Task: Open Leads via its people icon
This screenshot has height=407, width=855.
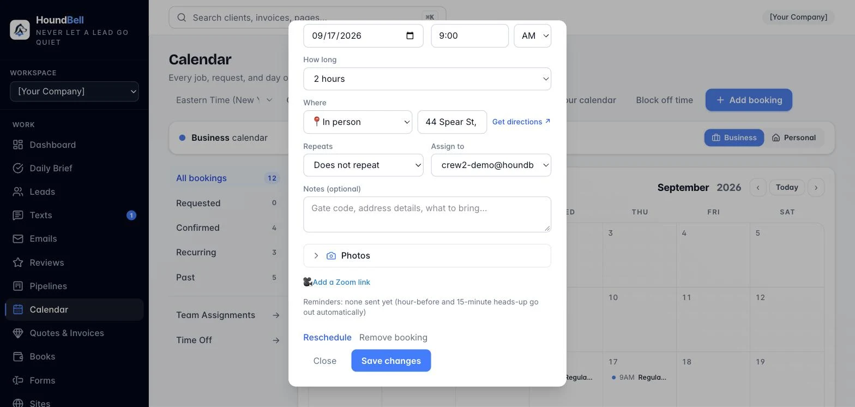Action: [x=18, y=191]
